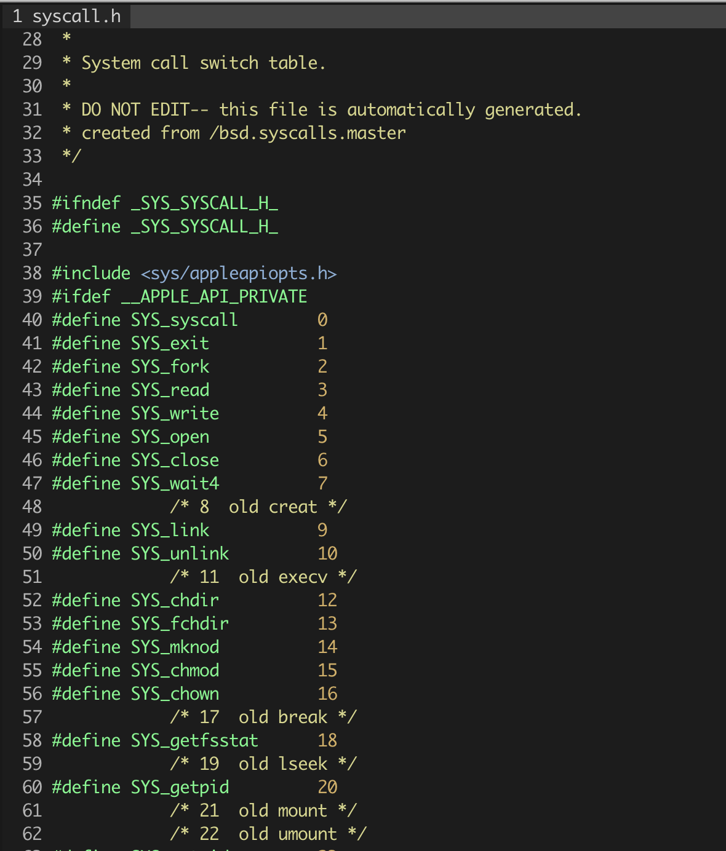Select the SYS_write macro
The image size is (726, 851).
tap(175, 413)
